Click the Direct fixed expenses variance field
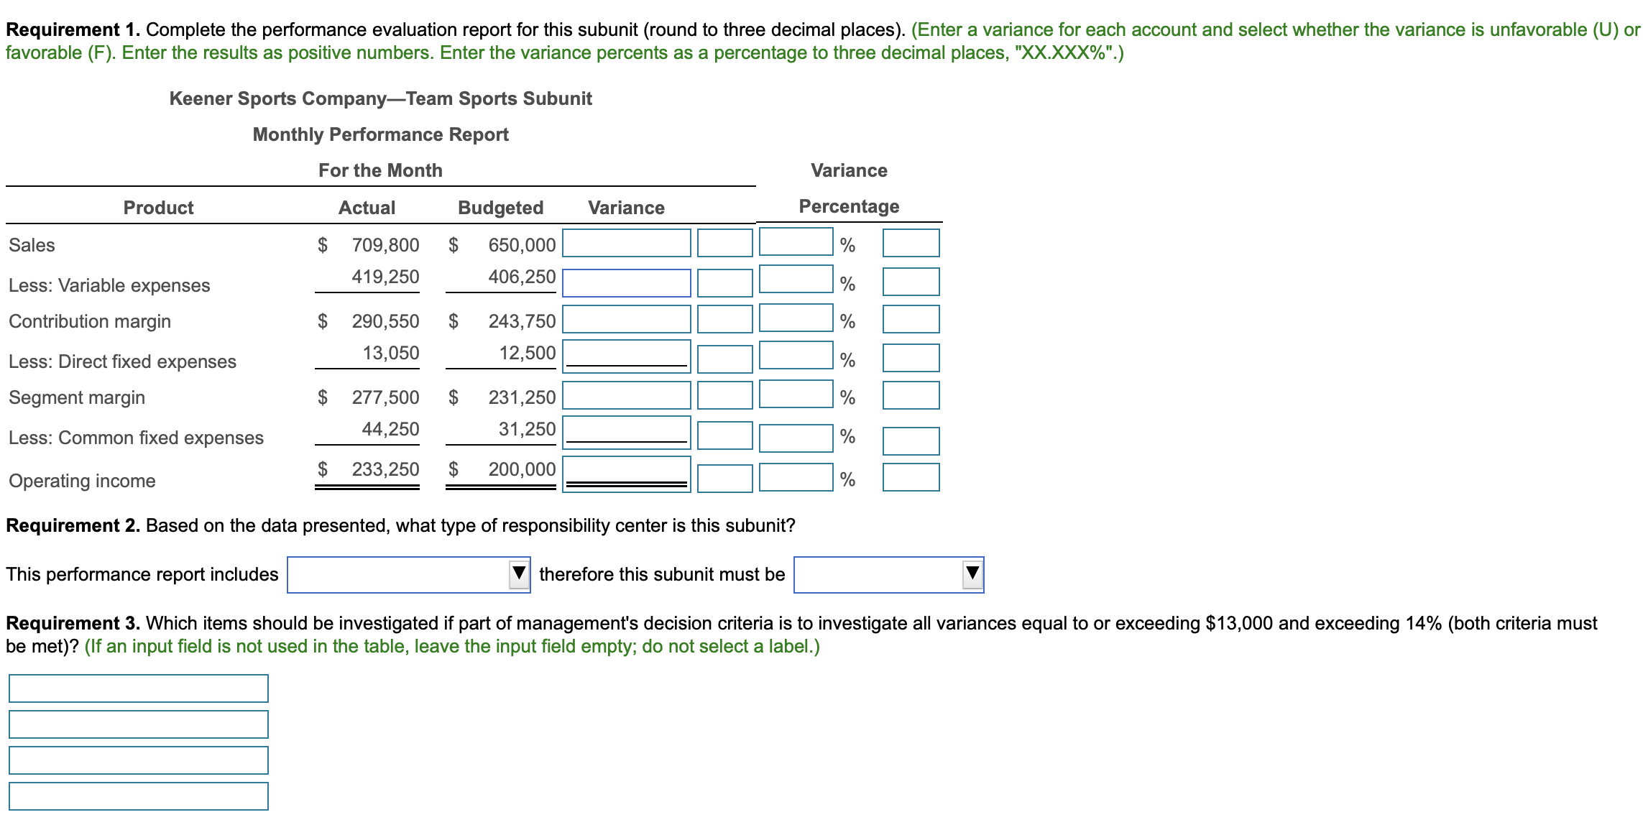Viewport: 1643px width, 825px height. [x=626, y=356]
